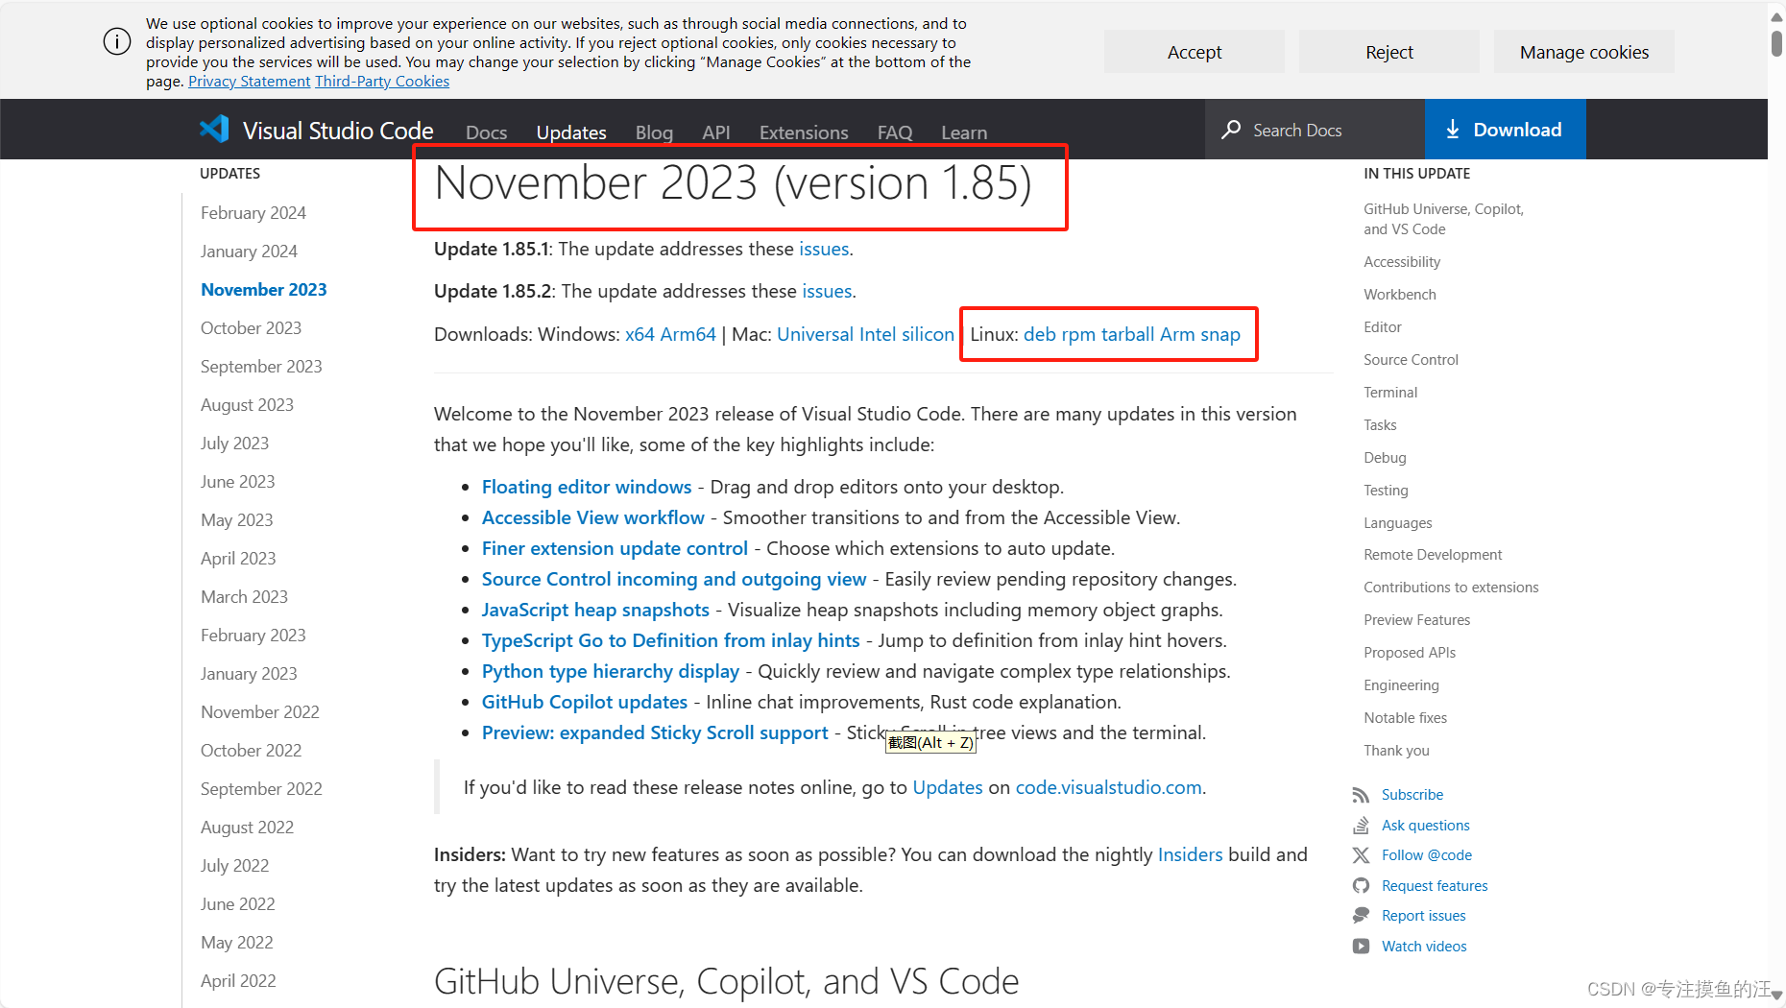The image size is (1786, 1008).
Task: Open the May 2022 release notes
Action: [236, 943]
